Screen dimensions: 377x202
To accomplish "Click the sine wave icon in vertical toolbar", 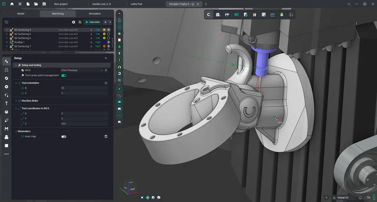I will (x=119, y=95).
